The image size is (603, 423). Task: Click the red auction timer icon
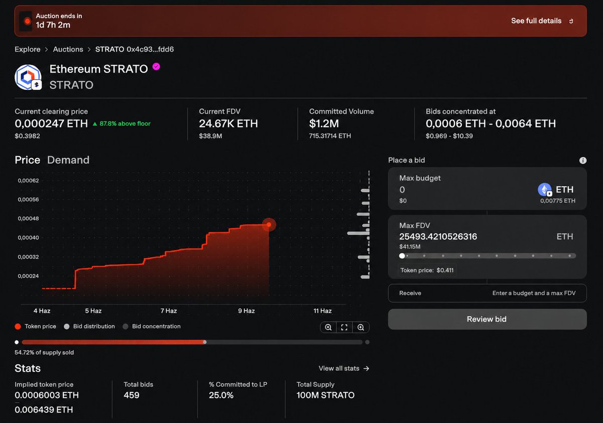(27, 21)
